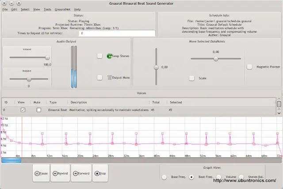Mute voice 0 with its checkbox

39,110
